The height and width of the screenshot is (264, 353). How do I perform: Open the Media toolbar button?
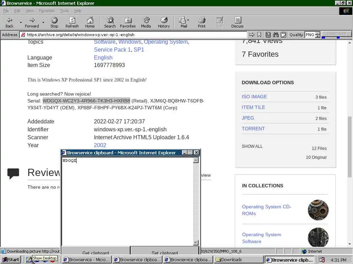click(x=146, y=22)
